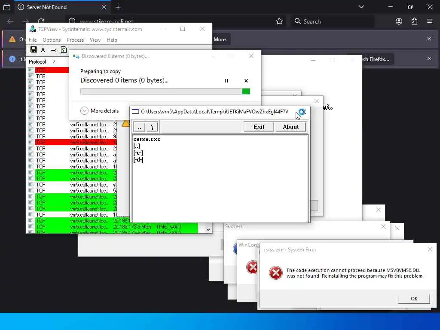Click TCPView's Save toolbar icon
440x330 pixels.
[x=34, y=50]
